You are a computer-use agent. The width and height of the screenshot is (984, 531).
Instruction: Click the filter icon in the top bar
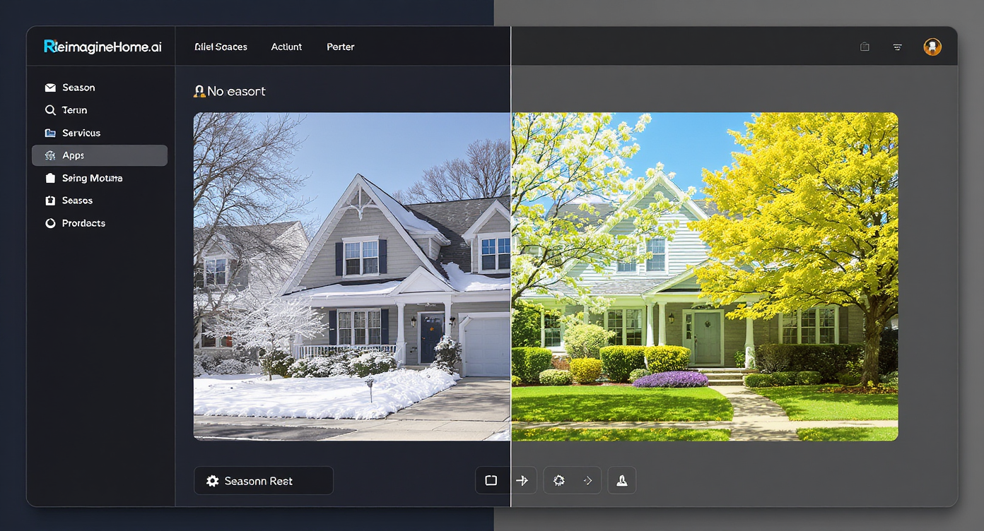pos(897,47)
